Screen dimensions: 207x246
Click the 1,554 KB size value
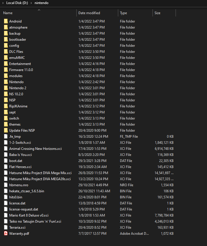[x=167, y=185]
